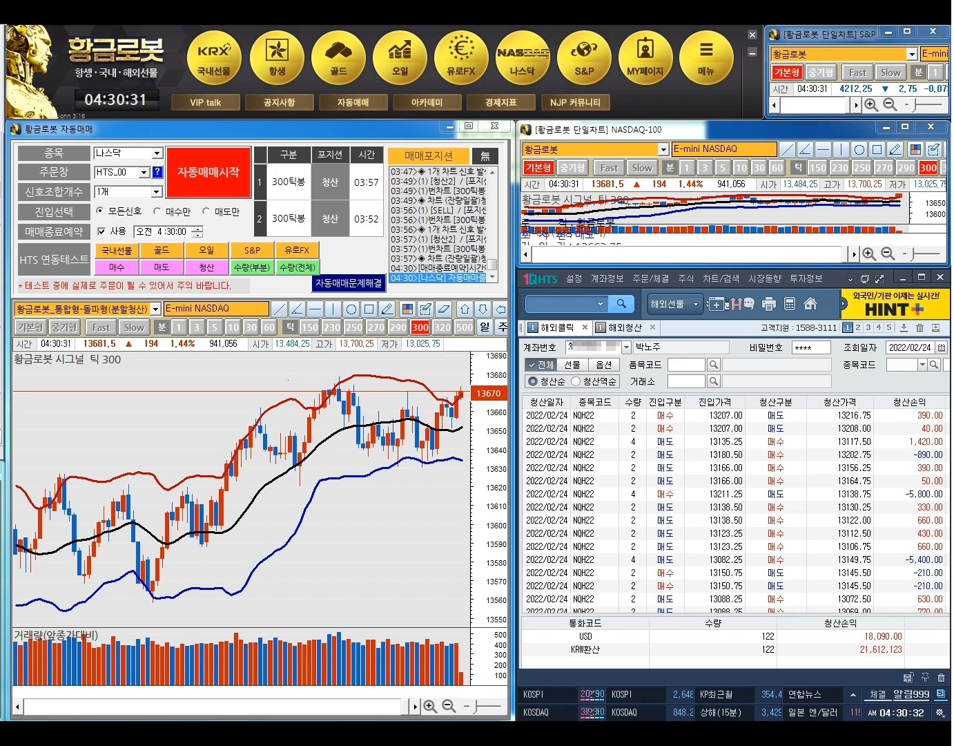
Task: Open 황금로봇_통합형-돌파형 strategy dropdown
Action: tap(156, 309)
